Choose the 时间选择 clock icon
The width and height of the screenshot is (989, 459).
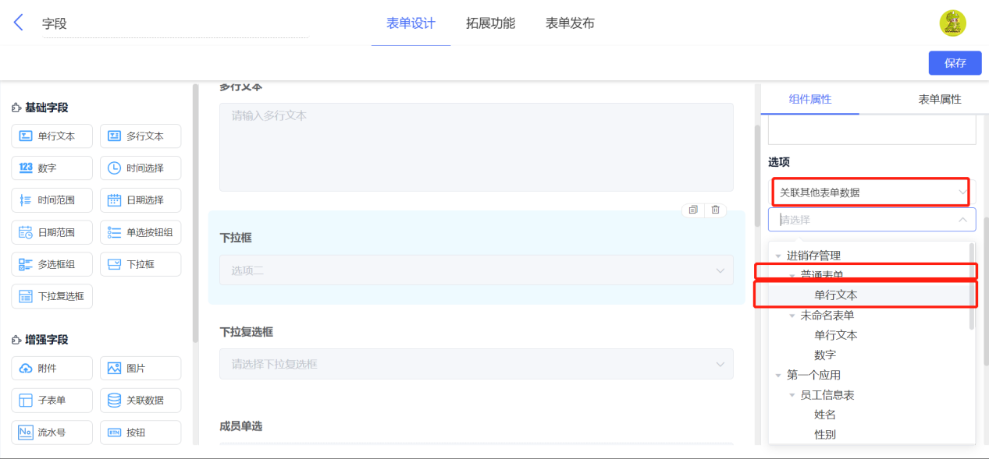(114, 168)
